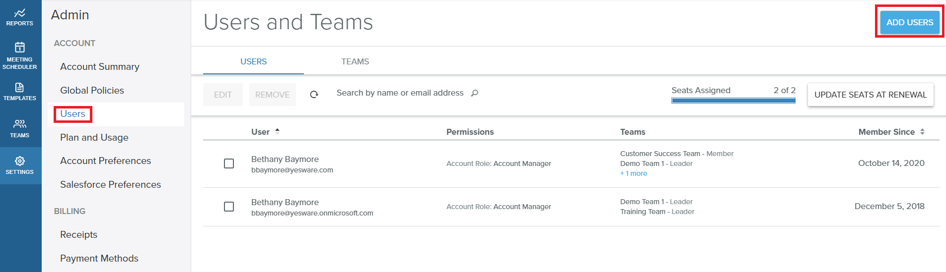Click the search magnifier icon
946x272 pixels.
point(475,93)
